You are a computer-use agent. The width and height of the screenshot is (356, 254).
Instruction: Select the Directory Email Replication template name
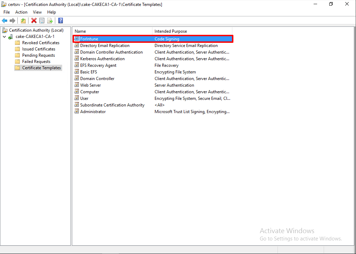105,46
